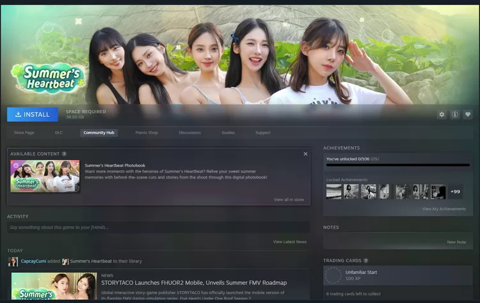This screenshot has width=480, height=303.
Task: Open the Guides tab
Action: pos(228,133)
